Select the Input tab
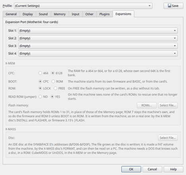Screen dimensions: 186x175 [x=76, y=14]
